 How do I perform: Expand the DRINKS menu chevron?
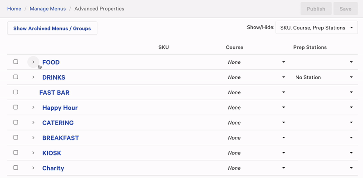click(x=33, y=77)
